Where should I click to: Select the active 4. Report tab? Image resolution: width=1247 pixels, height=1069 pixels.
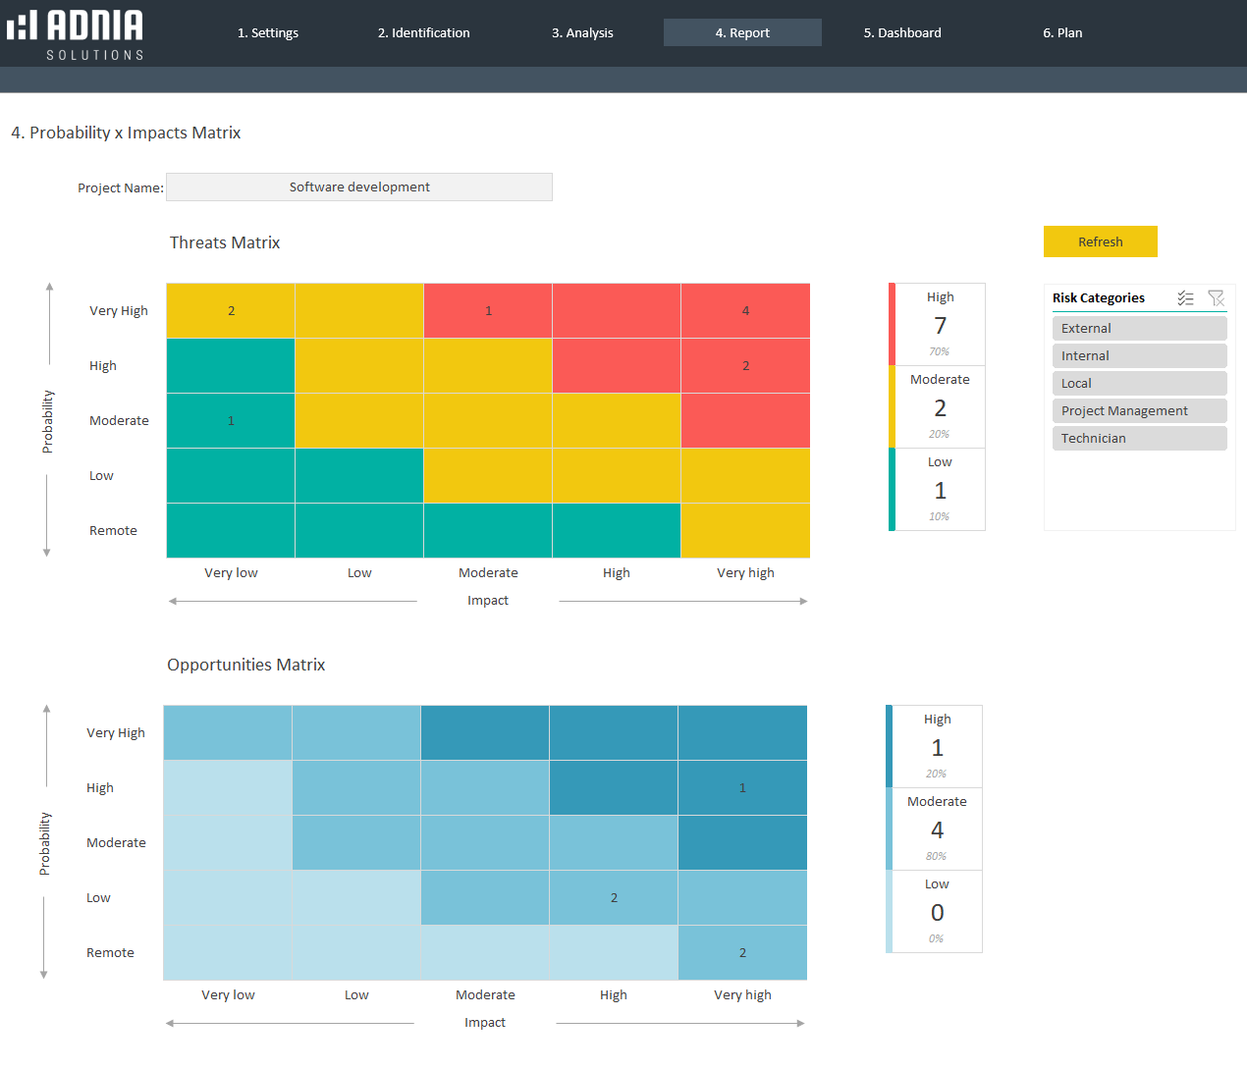(x=742, y=33)
